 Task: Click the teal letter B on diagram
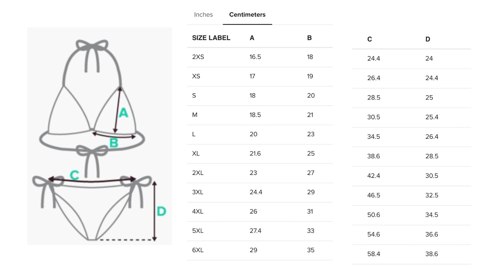[114, 143]
